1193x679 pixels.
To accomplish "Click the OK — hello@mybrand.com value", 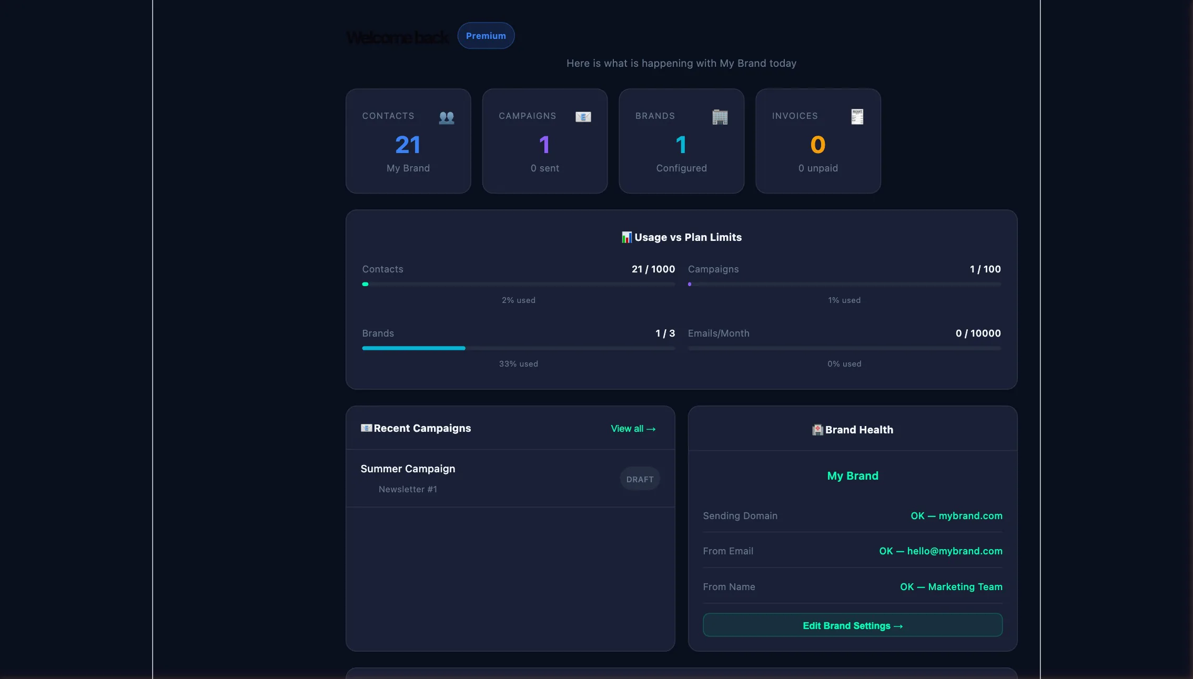I will (941, 551).
